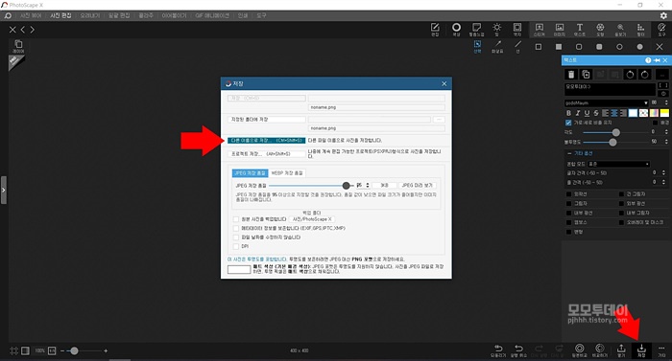The width and height of the screenshot is (672, 361).
Task: Open the Photo Viewer (사진 뷰어) tab
Action: tap(31, 15)
